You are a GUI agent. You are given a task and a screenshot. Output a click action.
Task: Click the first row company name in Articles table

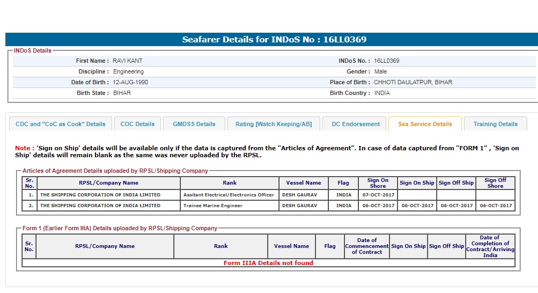pyautogui.click(x=100, y=195)
